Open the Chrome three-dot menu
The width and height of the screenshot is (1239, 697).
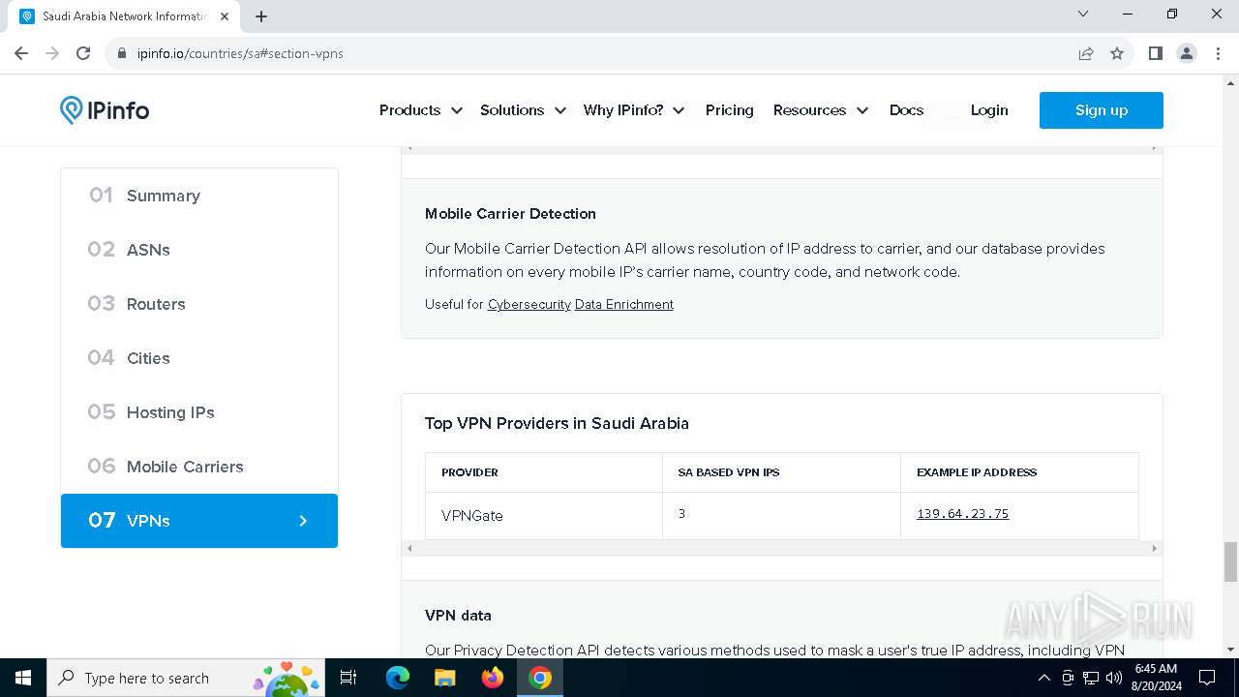click(1218, 53)
